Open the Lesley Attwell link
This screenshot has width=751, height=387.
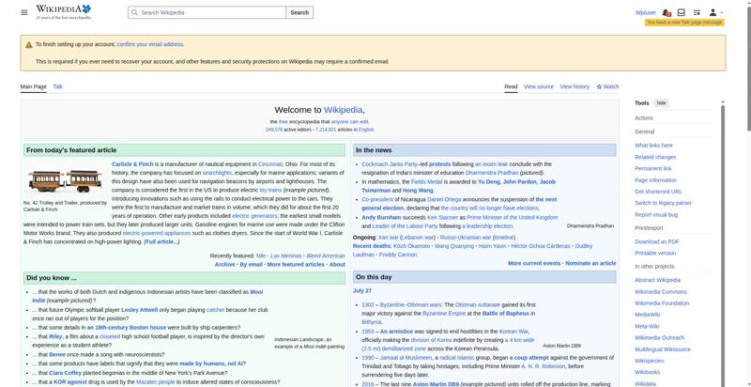pyautogui.click(x=139, y=310)
